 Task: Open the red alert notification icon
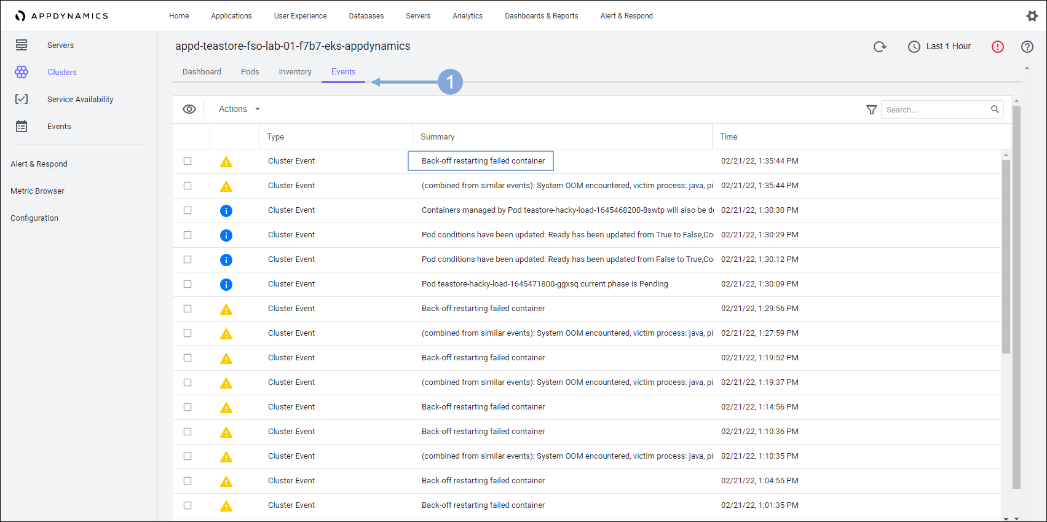click(x=997, y=47)
